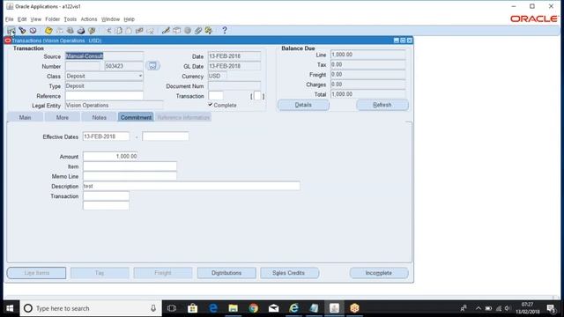Open the Edit menu
Image resolution: width=564 pixels, height=317 pixels.
point(22,19)
